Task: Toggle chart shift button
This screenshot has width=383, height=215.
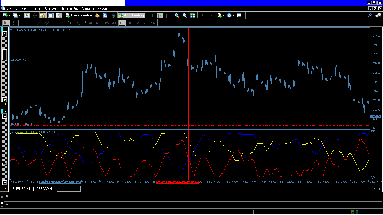Action: (210, 15)
